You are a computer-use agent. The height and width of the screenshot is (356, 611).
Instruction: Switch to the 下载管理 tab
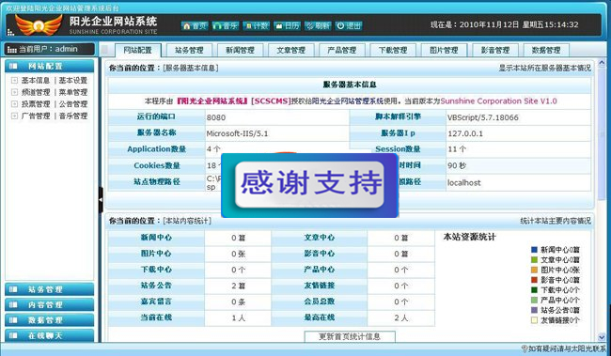393,50
